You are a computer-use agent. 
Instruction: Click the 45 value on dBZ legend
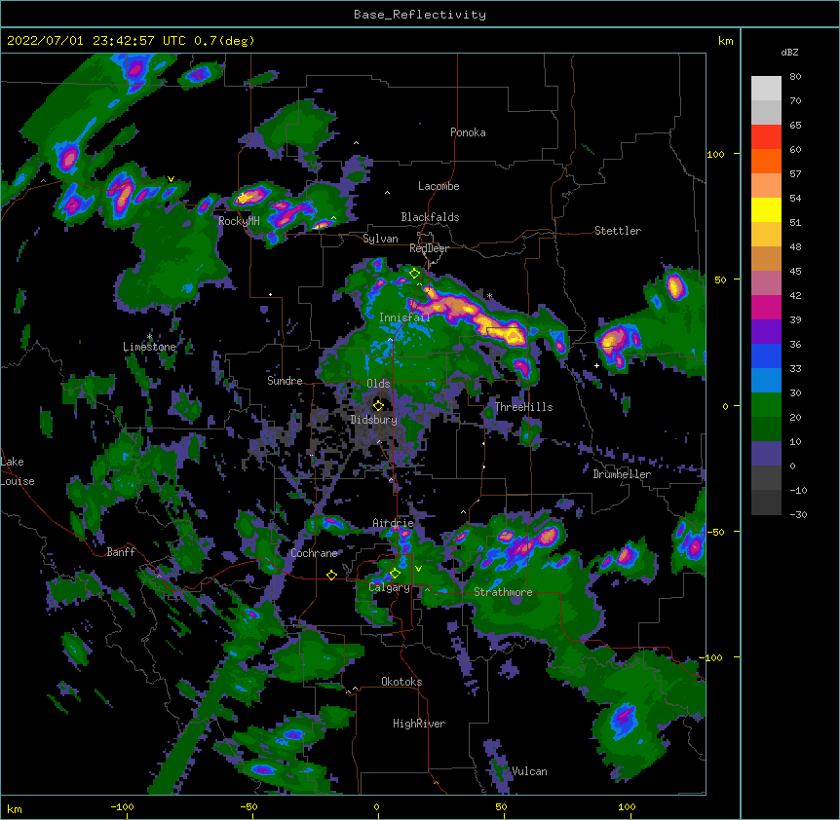[x=795, y=272]
